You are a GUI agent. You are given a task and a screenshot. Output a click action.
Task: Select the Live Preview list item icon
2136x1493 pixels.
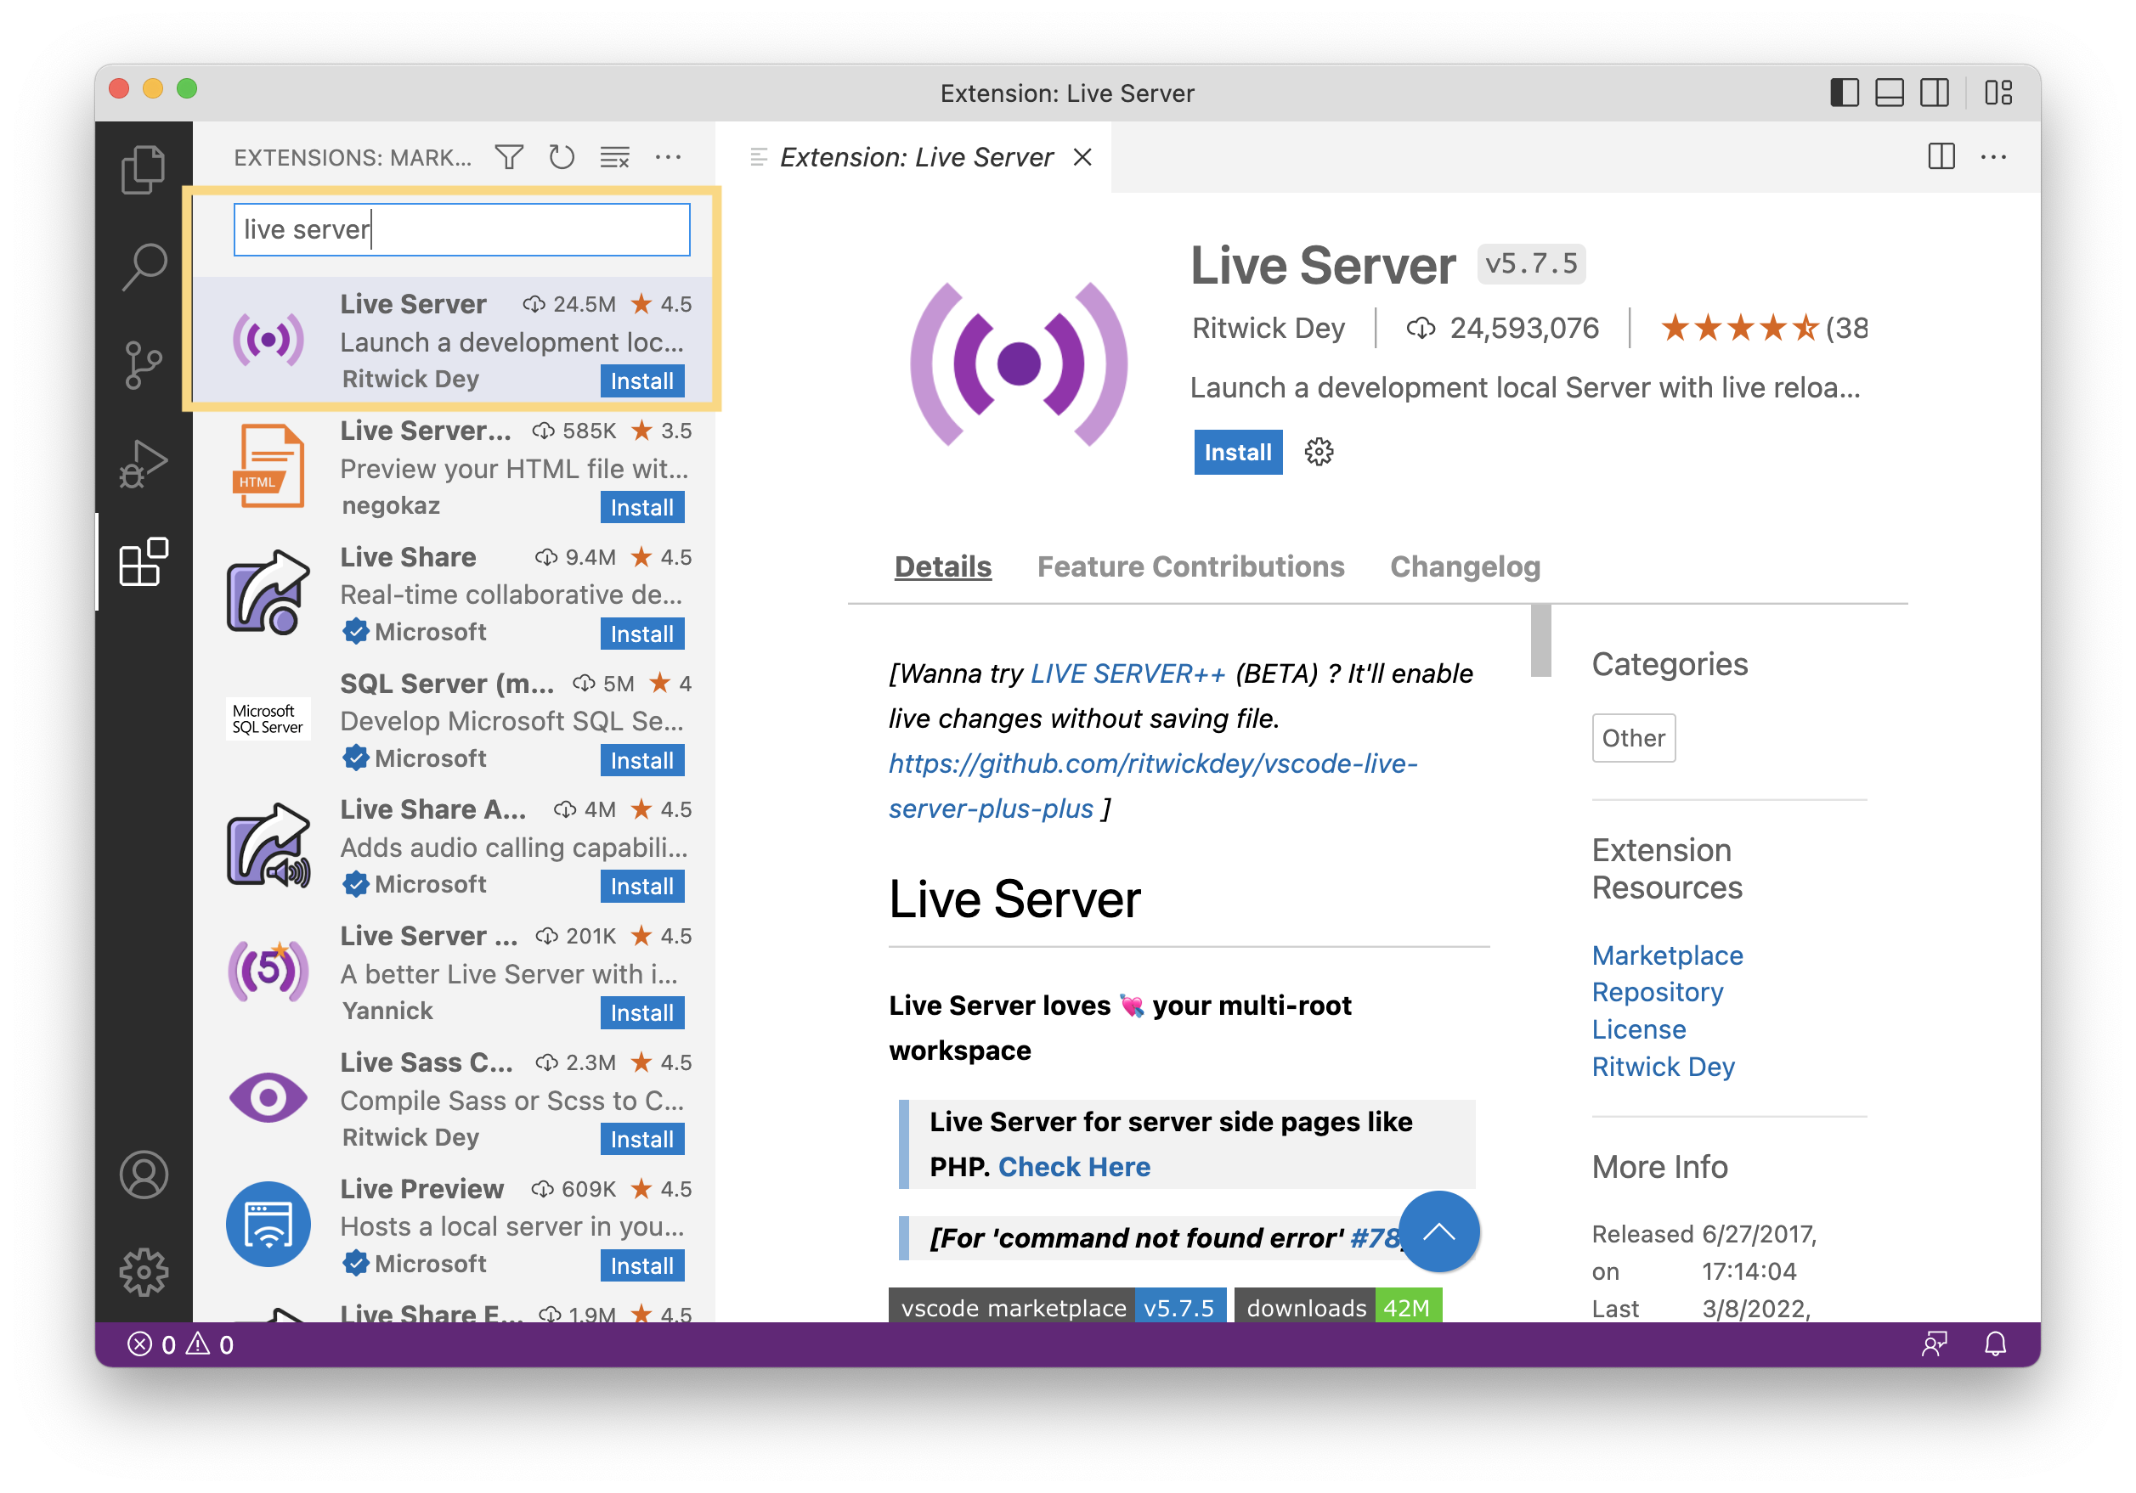[268, 1225]
